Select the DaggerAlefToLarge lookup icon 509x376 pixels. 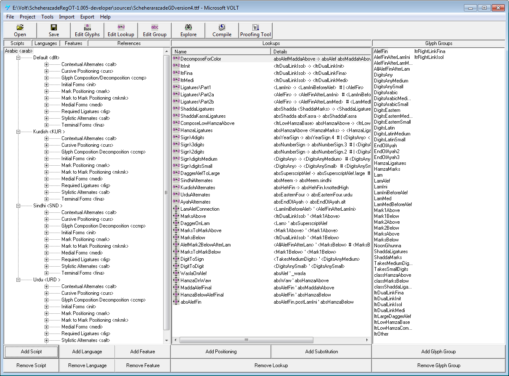point(176,173)
